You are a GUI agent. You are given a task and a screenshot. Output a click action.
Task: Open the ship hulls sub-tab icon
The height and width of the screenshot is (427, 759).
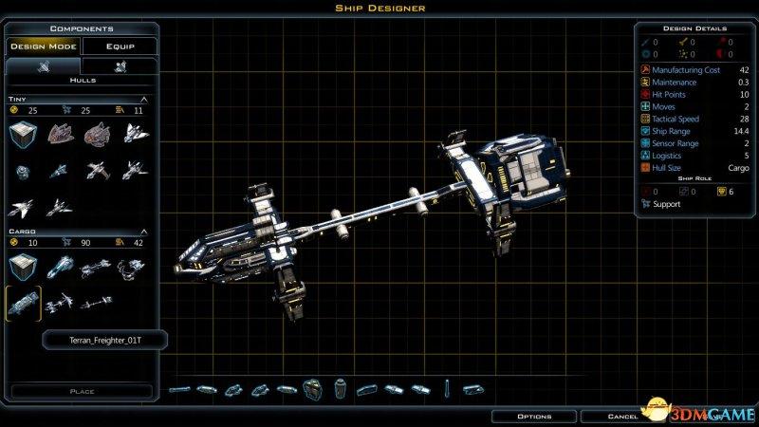point(44,66)
